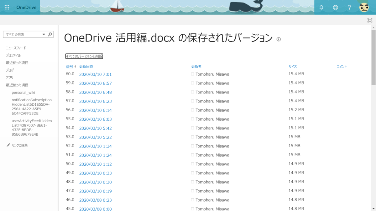Click Tomoharu Misawa name on version 50.0
This screenshot has width=376, height=211.
(212, 164)
